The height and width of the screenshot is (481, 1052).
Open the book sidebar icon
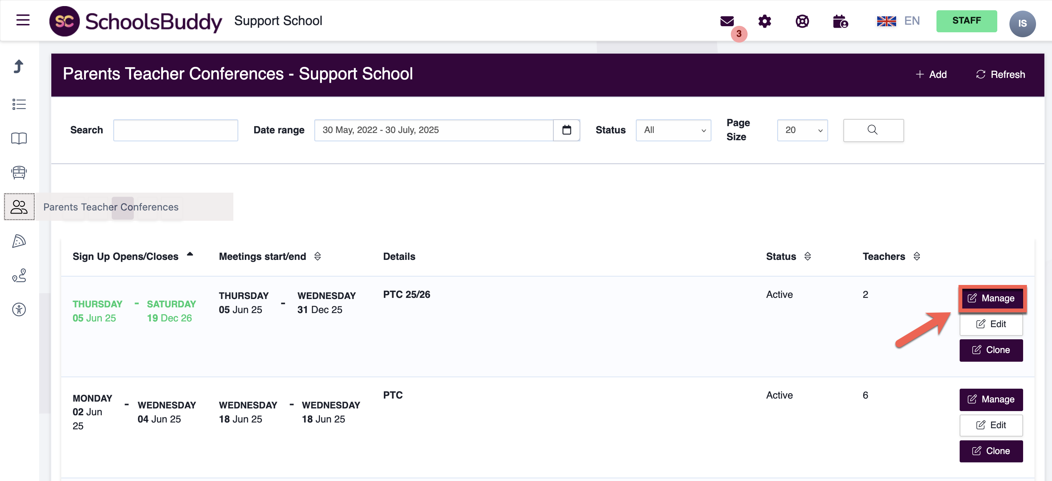click(x=19, y=138)
